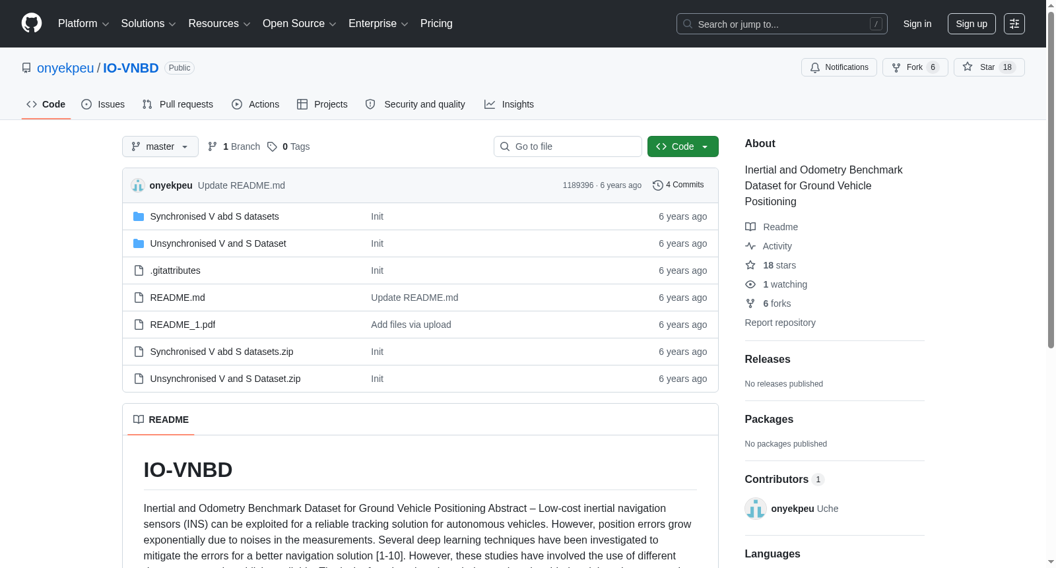1056x568 pixels.
Task: Open Unsynchronised V and S Dataset.zip
Action: point(226,379)
